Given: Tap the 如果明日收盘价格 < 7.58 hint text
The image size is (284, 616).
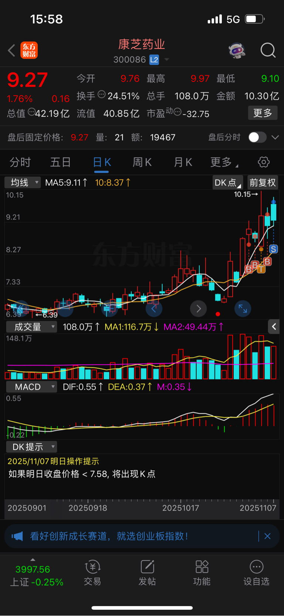Looking at the screenshot, I should (82, 474).
